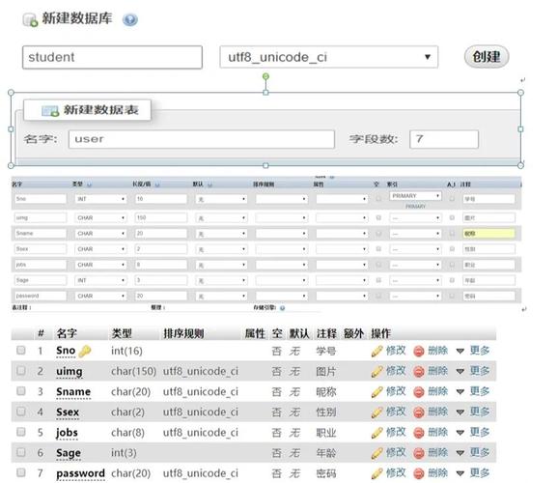Click the 名字 column header in structure table
The height and width of the screenshot is (483, 558).
click(x=67, y=333)
